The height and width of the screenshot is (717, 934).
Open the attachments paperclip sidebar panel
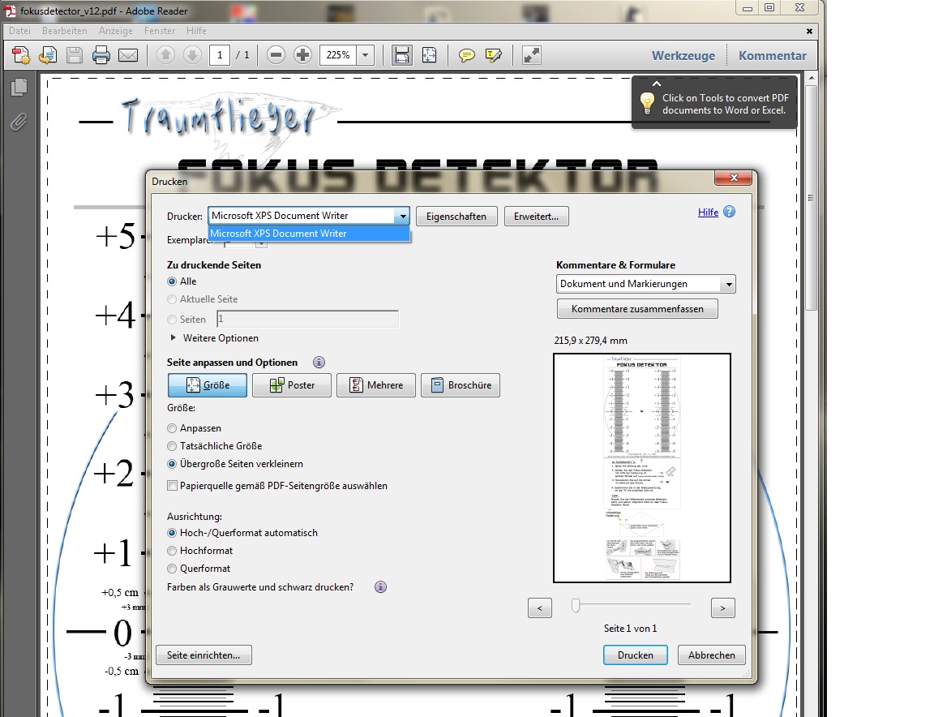pyautogui.click(x=19, y=122)
